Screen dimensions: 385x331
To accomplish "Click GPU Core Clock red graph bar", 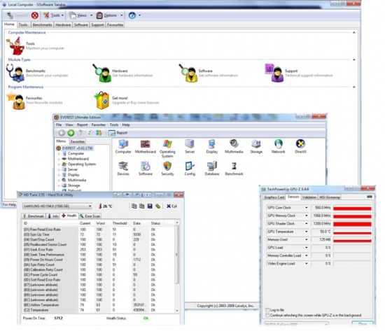I will pyautogui.click(x=352, y=209).
